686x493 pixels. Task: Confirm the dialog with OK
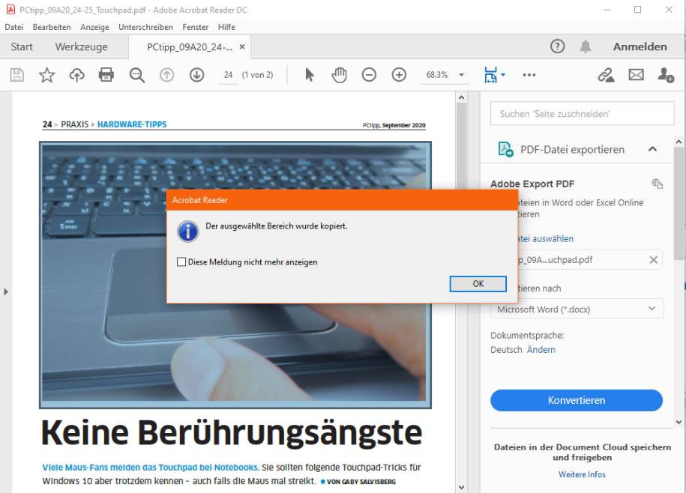(x=478, y=284)
